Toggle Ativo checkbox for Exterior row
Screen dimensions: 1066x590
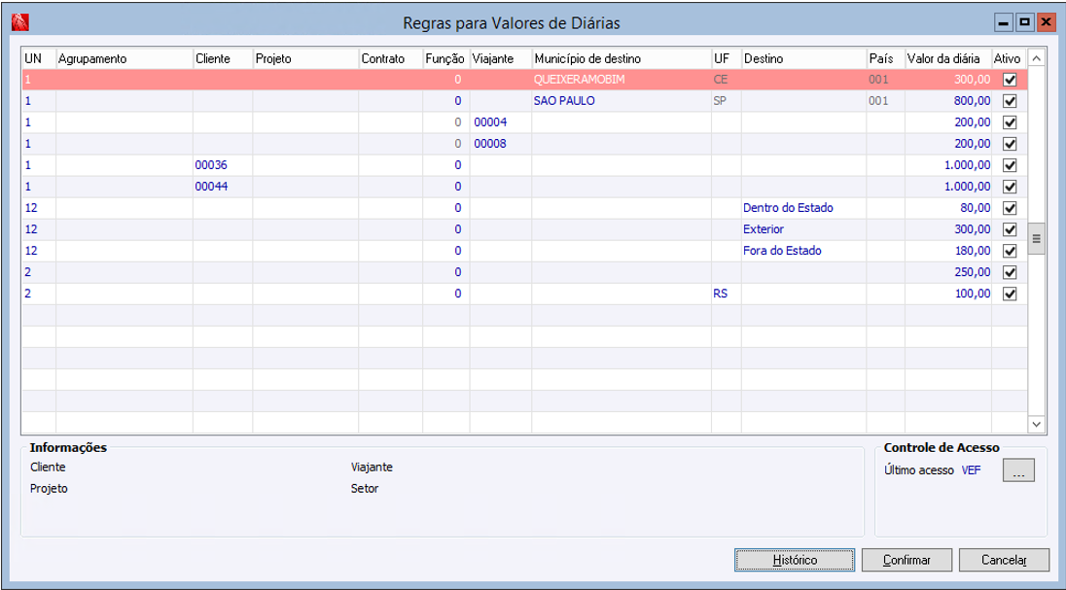pyautogui.click(x=1010, y=229)
